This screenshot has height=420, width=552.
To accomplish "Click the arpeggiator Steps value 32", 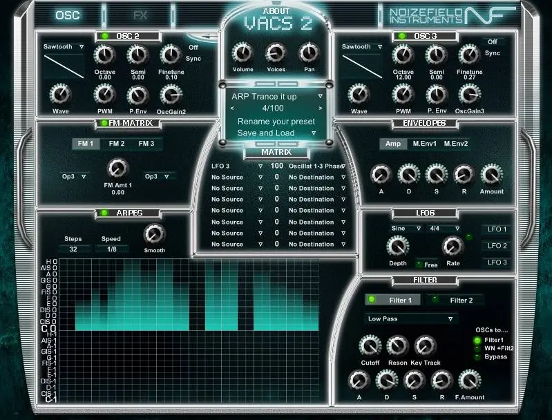I will [73, 249].
